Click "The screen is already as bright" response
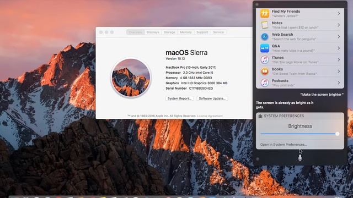Screen dimensions: 353x198 (x=285, y=105)
